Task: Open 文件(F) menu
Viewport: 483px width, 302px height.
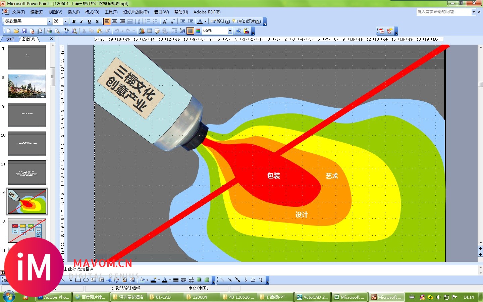Action: click(18, 12)
